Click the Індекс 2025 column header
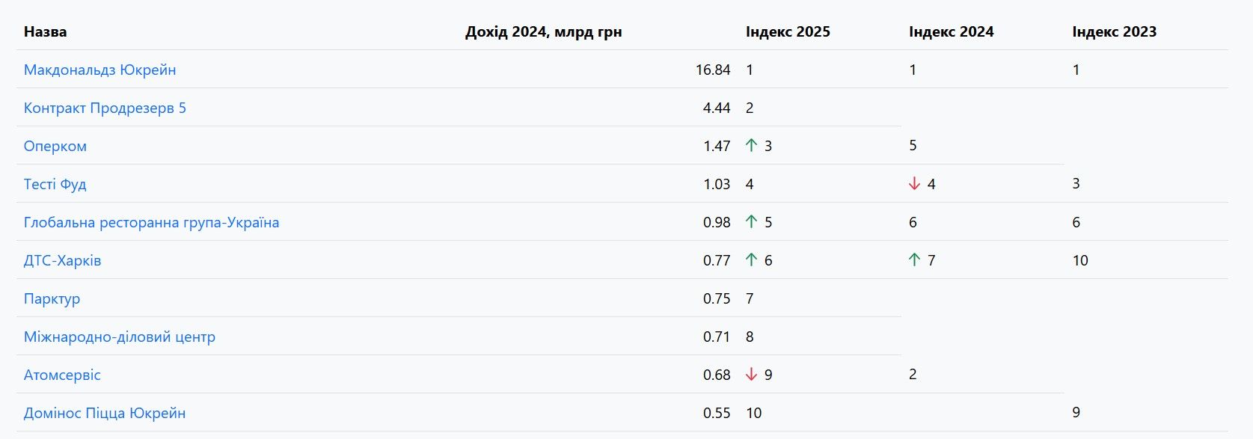Image resolution: width=1253 pixels, height=439 pixels. click(788, 31)
